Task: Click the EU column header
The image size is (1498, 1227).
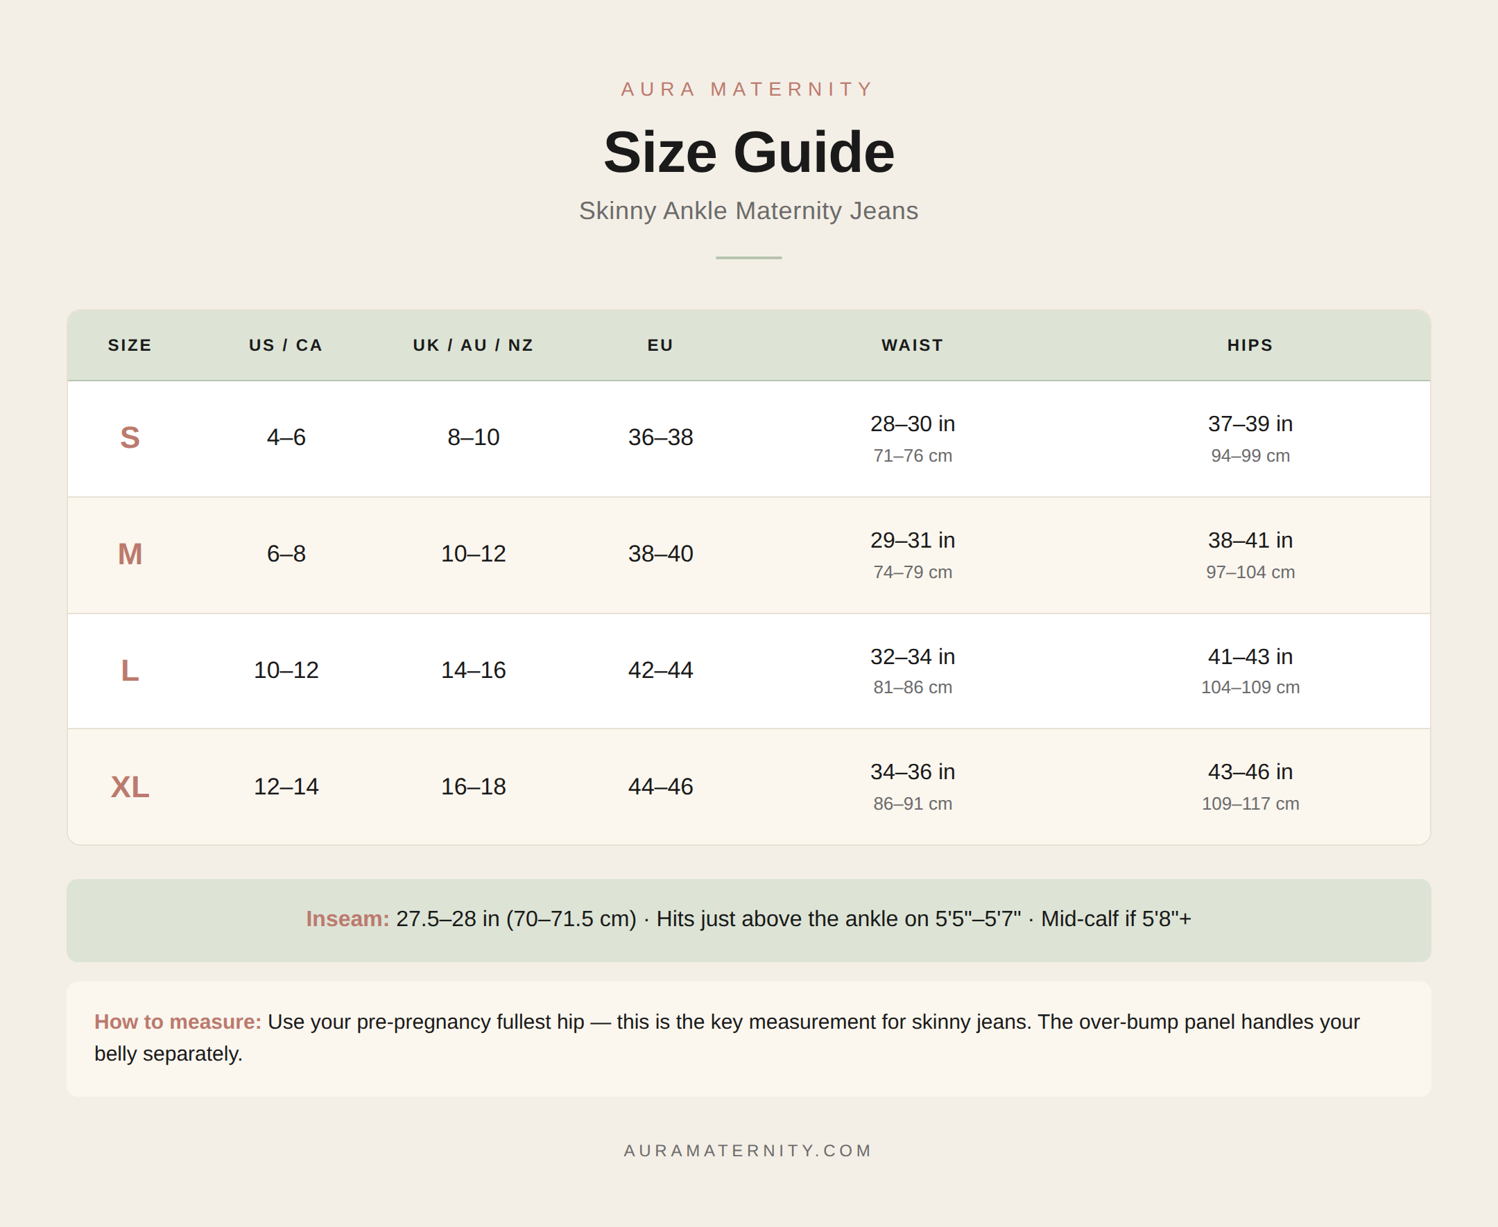Action: tap(660, 345)
